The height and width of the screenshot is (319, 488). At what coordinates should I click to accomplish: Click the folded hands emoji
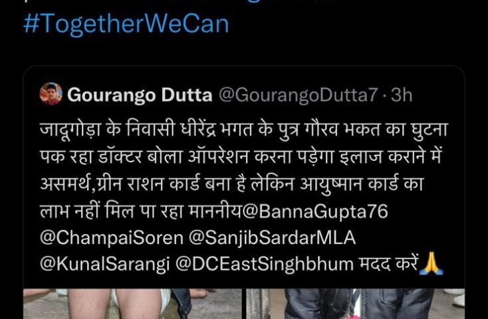coord(431,264)
